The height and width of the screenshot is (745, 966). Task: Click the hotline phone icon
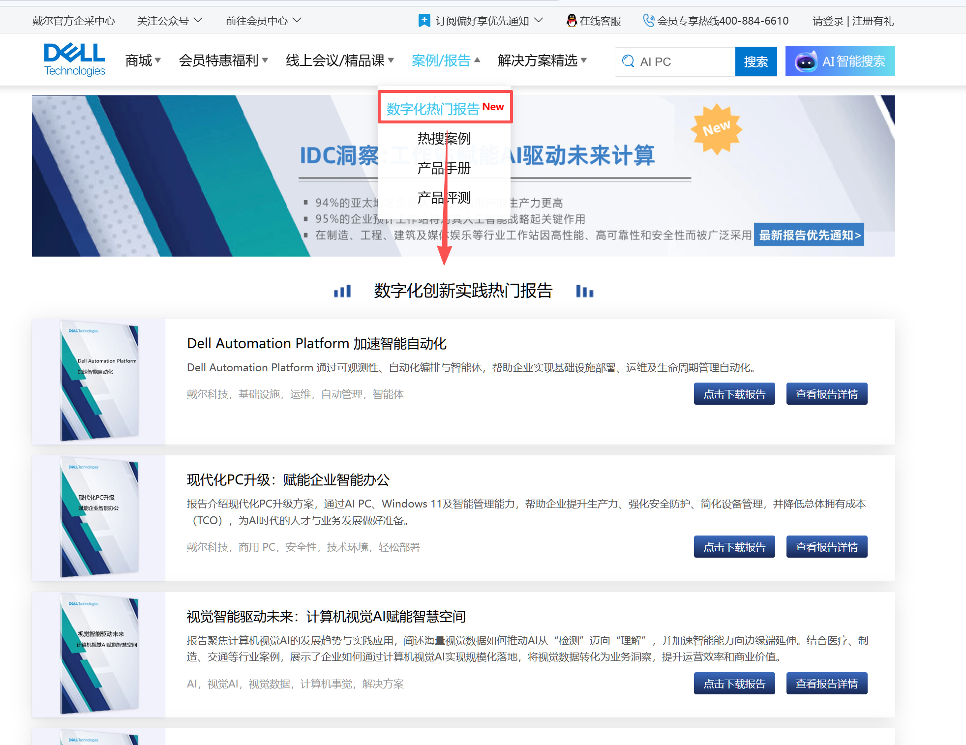(649, 21)
